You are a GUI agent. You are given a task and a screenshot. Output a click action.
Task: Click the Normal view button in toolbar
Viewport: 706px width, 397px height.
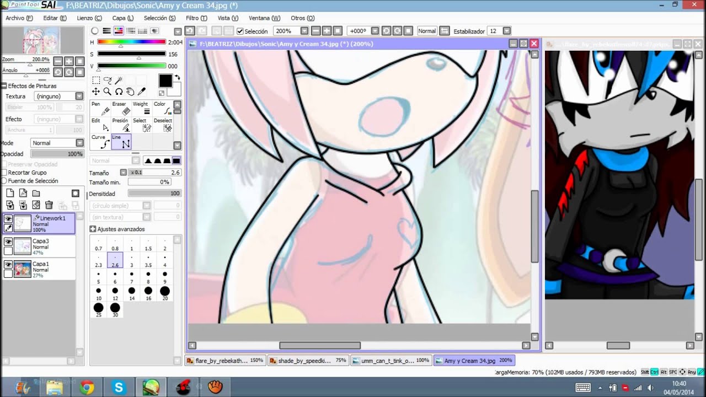click(427, 31)
